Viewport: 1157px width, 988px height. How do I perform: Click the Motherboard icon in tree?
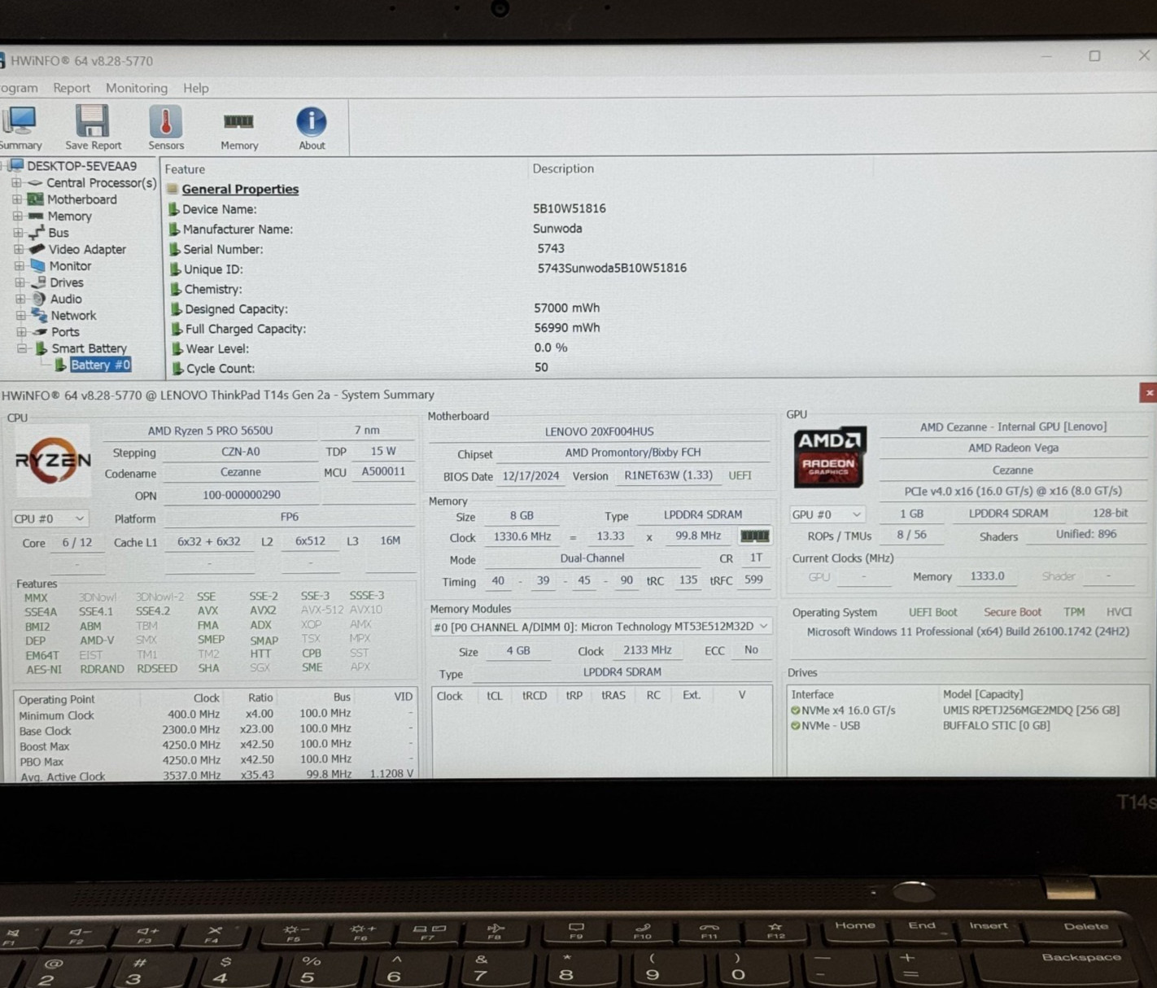[35, 199]
